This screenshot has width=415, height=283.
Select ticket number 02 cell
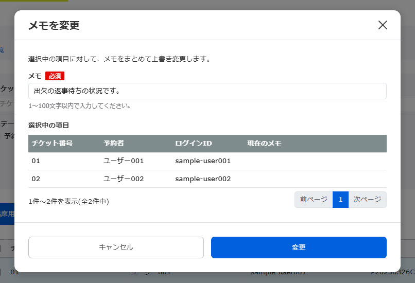click(36, 179)
